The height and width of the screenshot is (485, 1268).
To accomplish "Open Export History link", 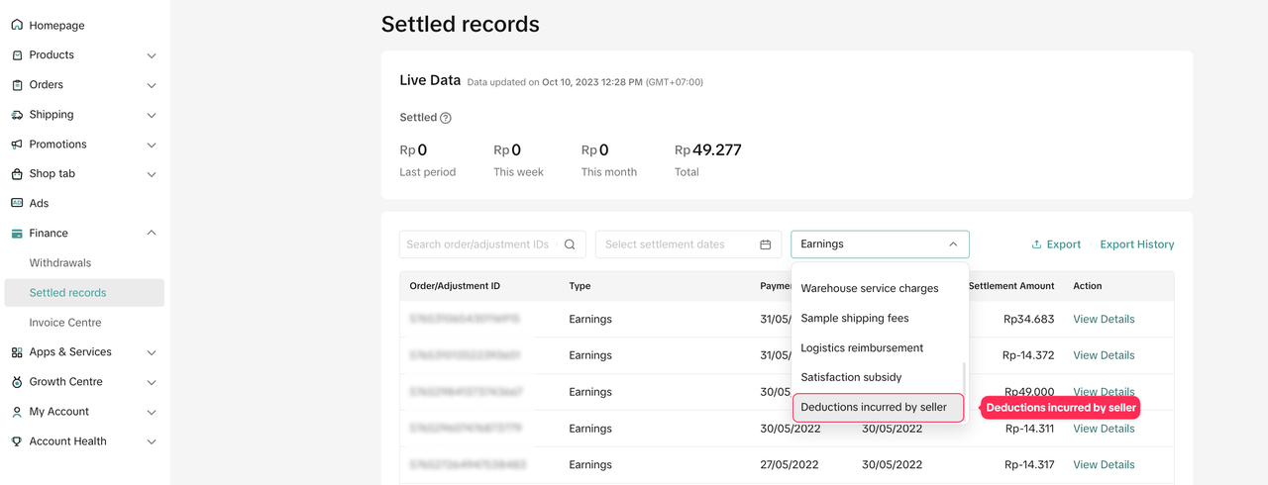I will [1136, 244].
